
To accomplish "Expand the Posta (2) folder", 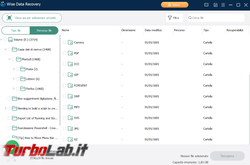I will point(14,69).
